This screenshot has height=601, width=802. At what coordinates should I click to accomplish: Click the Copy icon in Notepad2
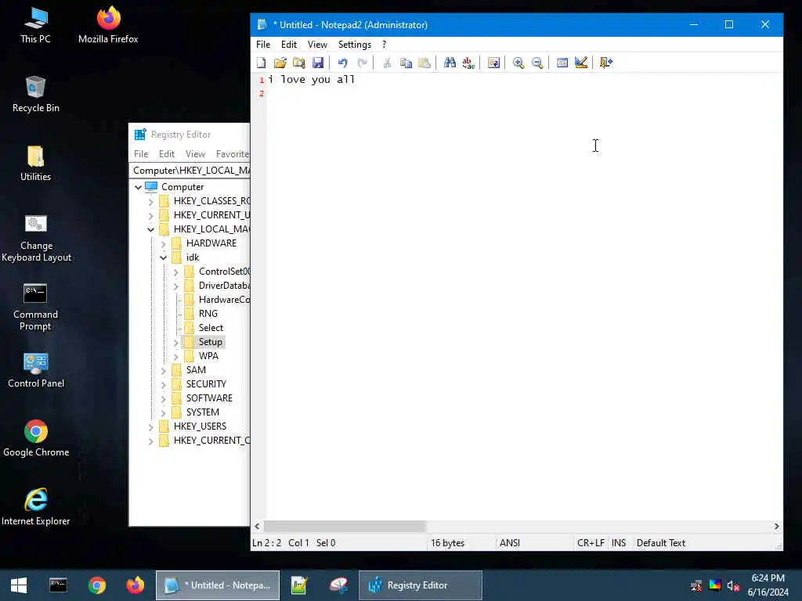406,63
